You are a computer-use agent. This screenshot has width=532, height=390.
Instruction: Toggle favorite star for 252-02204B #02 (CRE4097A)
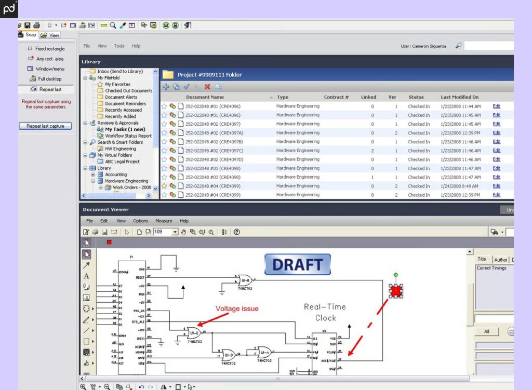coord(164,132)
